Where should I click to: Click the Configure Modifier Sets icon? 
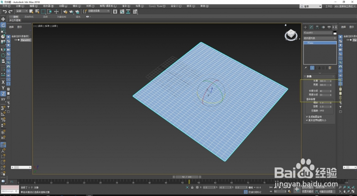330,67
